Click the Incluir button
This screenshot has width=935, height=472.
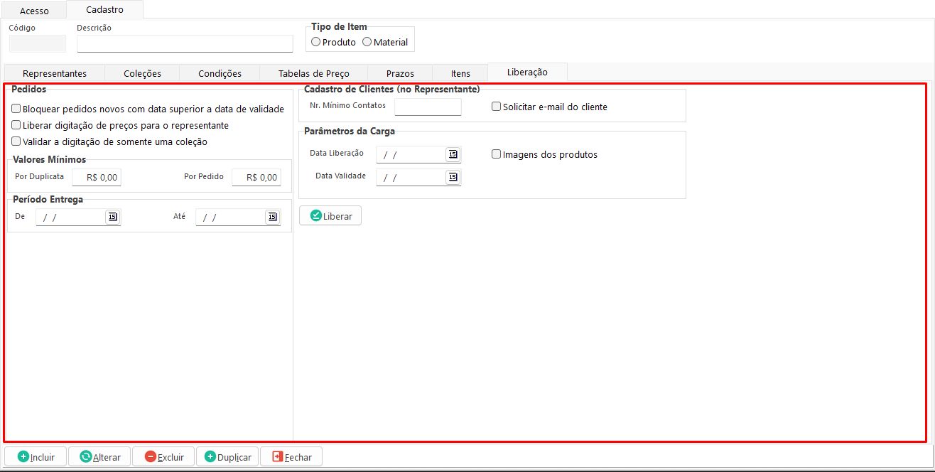click(36, 456)
